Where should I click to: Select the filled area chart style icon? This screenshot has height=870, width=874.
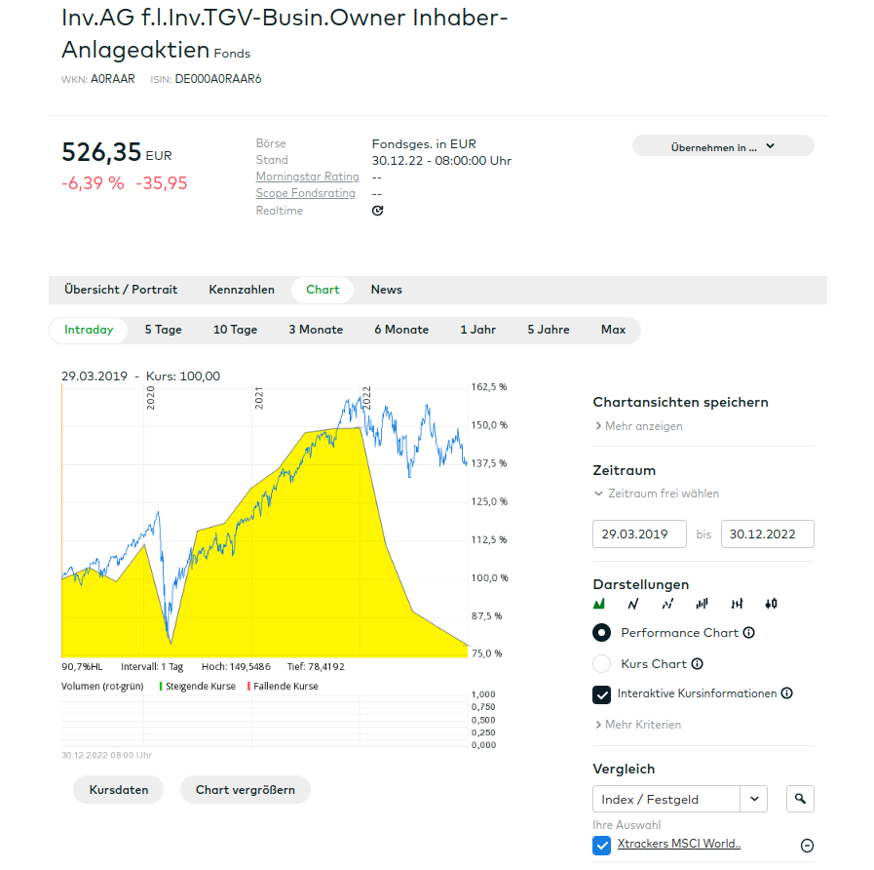[599, 604]
